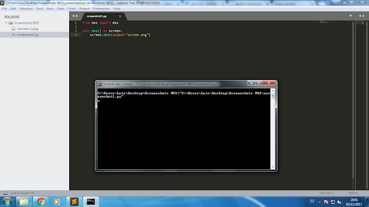Close the screenshot1.py tab
The image size is (369, 207).
[120, 16]
